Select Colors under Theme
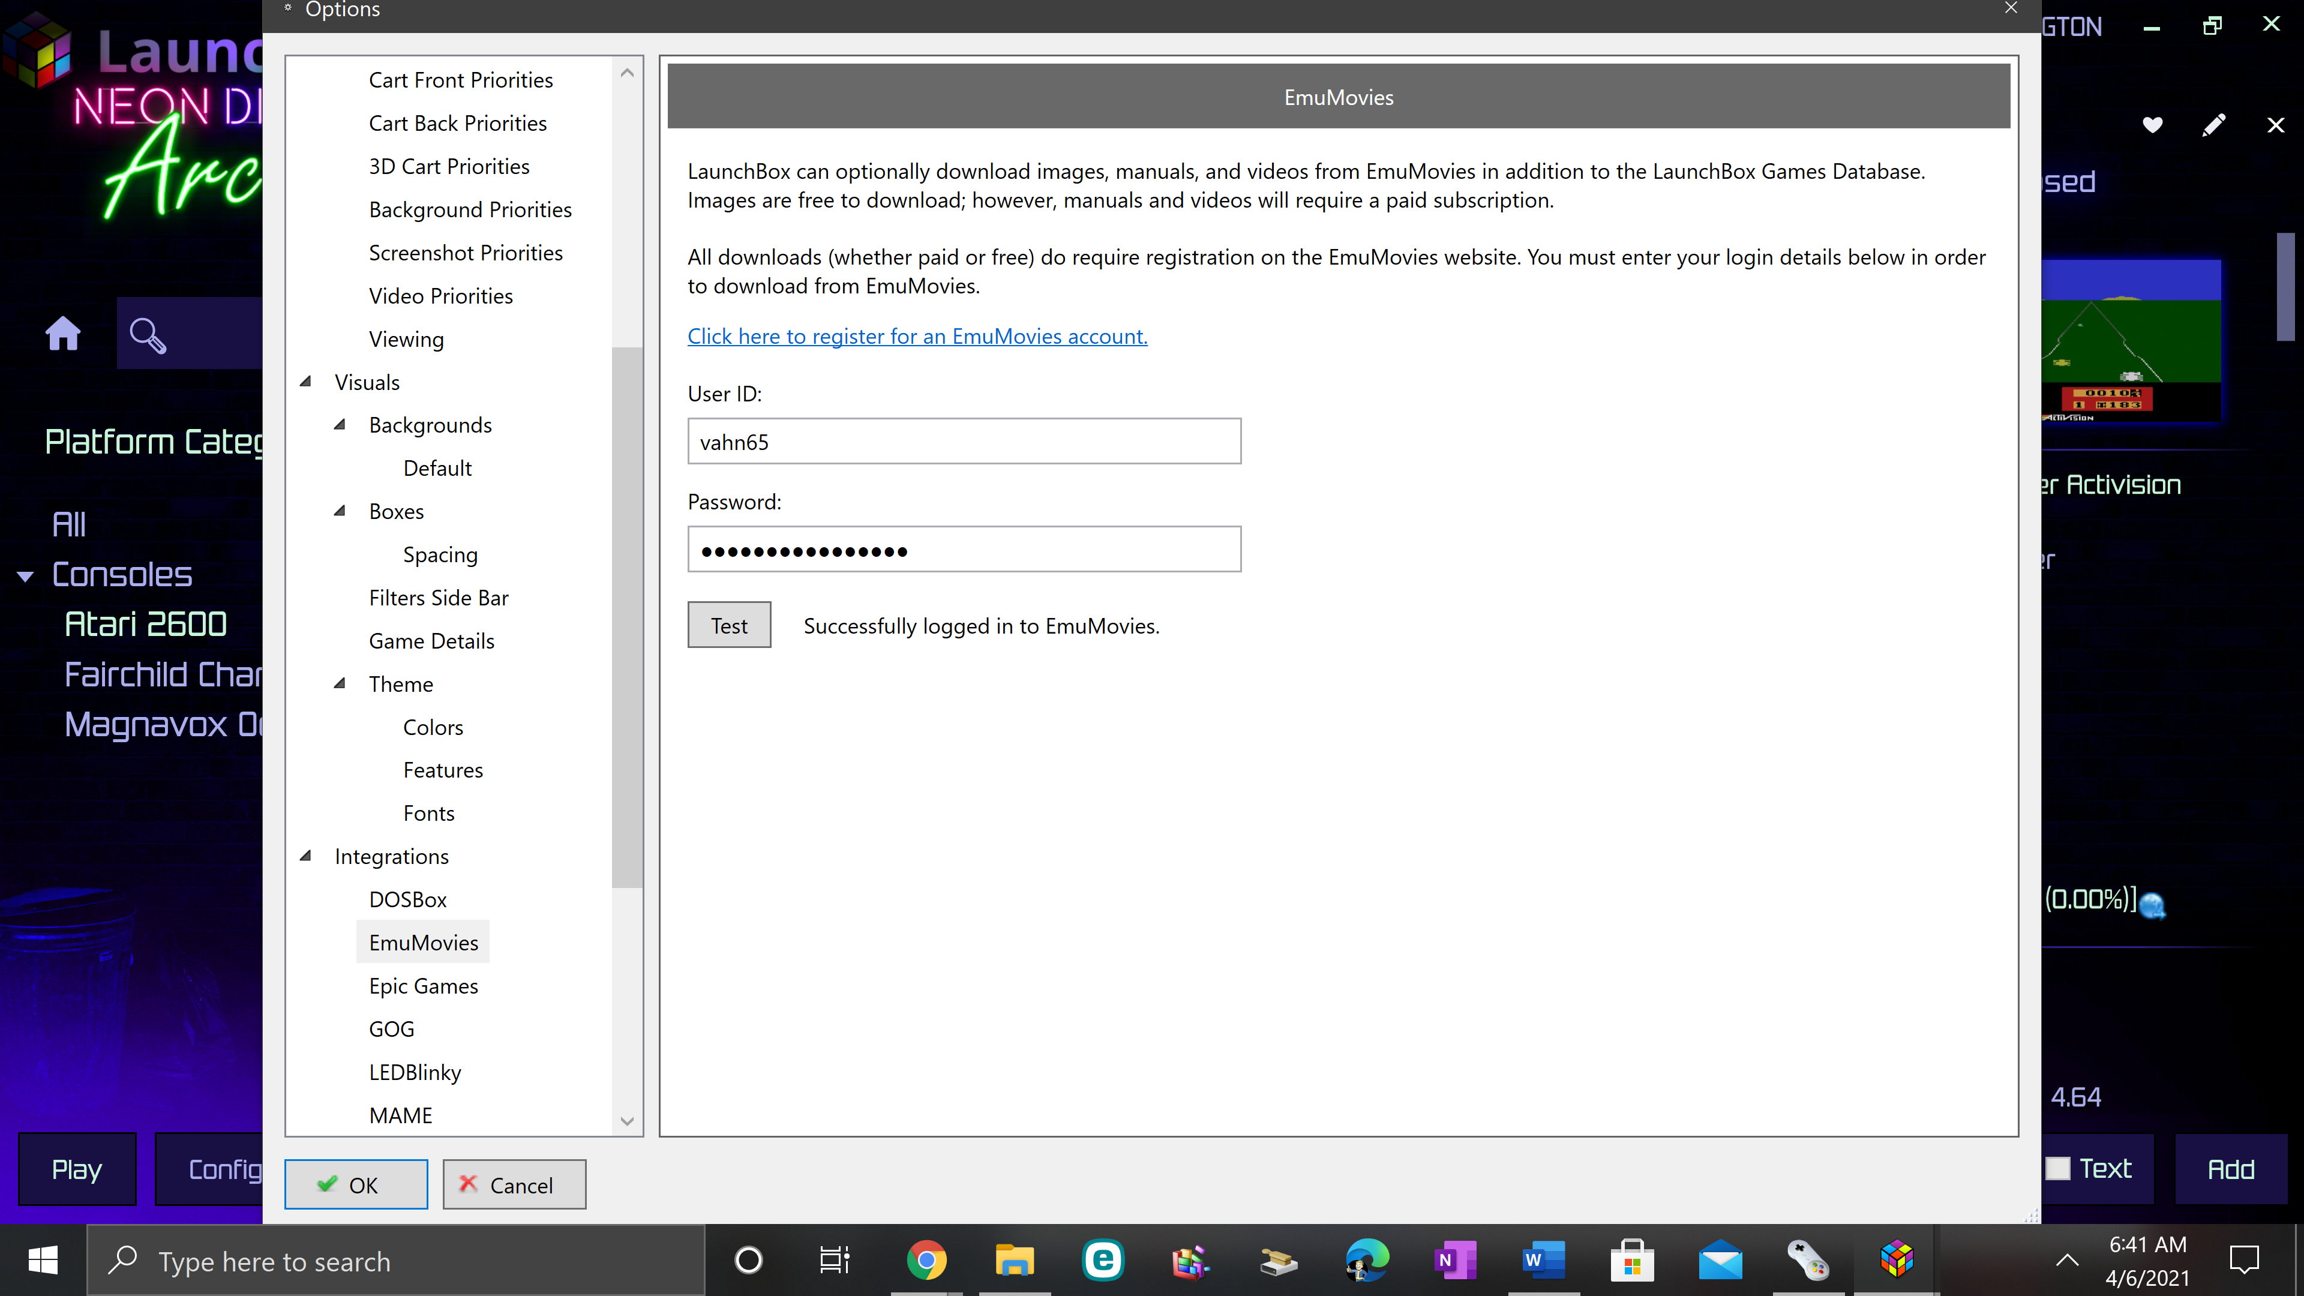This screenshot has height=1296, width=2304. point(433,727)
